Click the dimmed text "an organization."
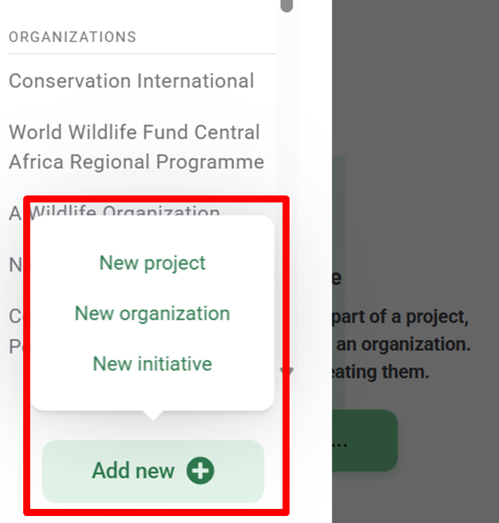The width and height of the screenshot is (499, 523). tap(403, 345)
